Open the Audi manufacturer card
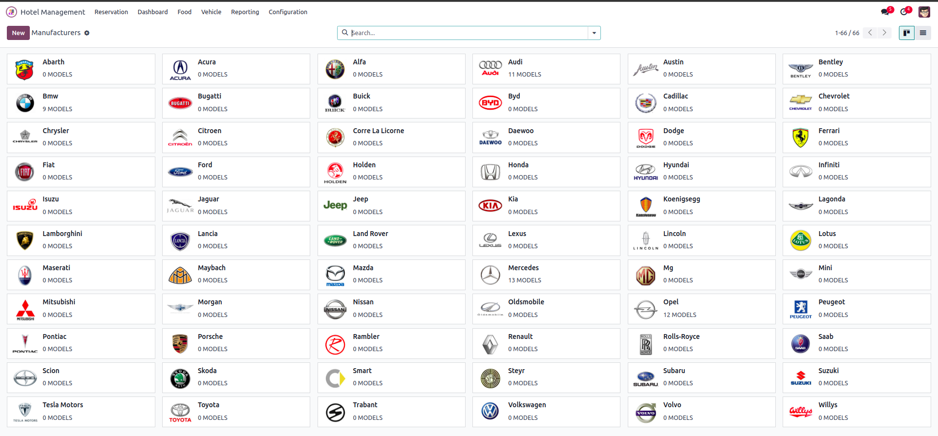Viewport: 938px width, 436px height. pos(546,69)
